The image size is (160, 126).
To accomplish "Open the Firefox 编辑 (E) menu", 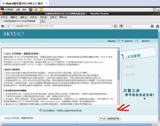I will point(14,17).
